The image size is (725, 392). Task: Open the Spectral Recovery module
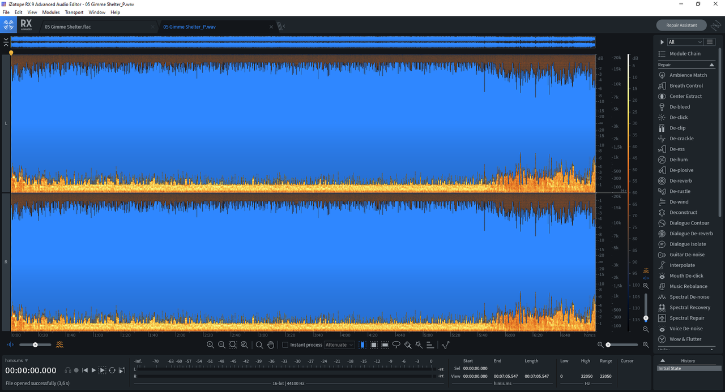pos(684,307)
